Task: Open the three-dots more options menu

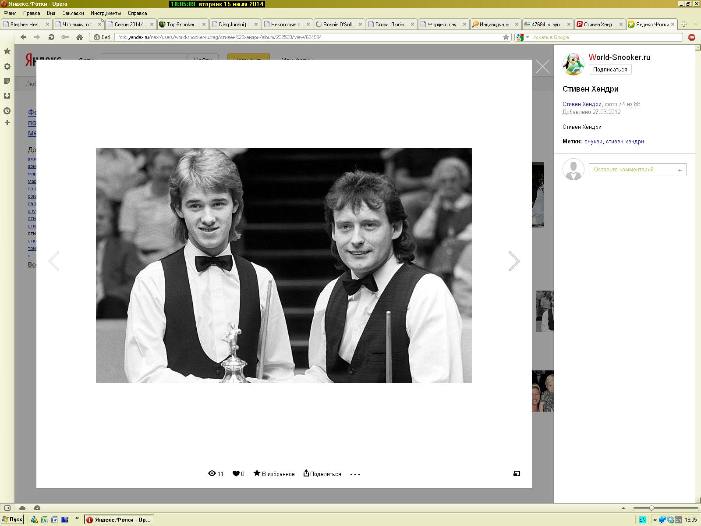Action: click(355, 474)
